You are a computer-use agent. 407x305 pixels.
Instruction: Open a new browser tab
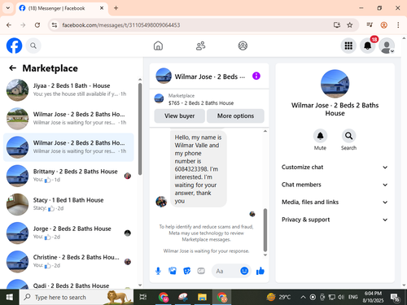[x=116, y=8]
